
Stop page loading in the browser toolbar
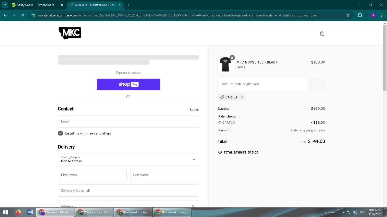[x=23, y=15]
